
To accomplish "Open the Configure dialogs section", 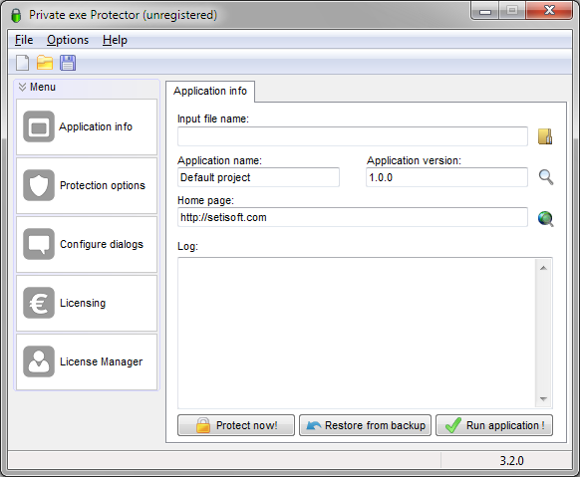I will 87,244.
